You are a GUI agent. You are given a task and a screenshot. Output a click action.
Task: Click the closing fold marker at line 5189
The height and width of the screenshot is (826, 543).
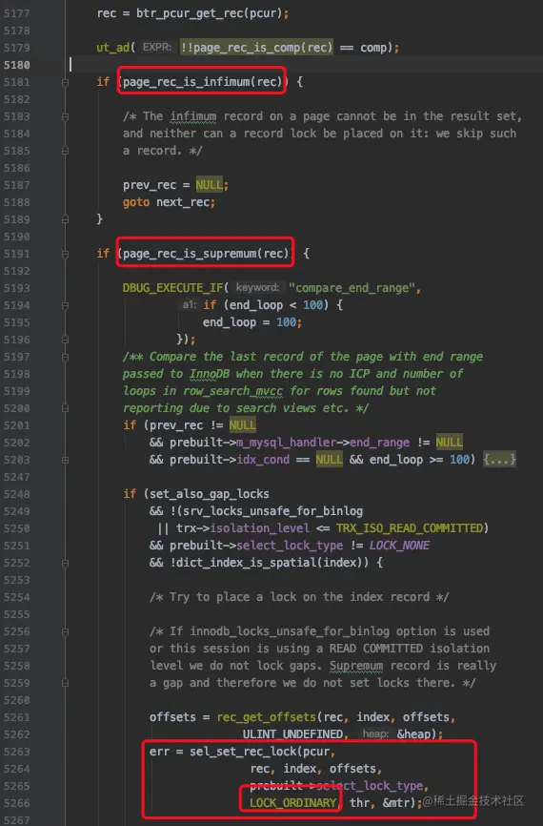(65, 219)
